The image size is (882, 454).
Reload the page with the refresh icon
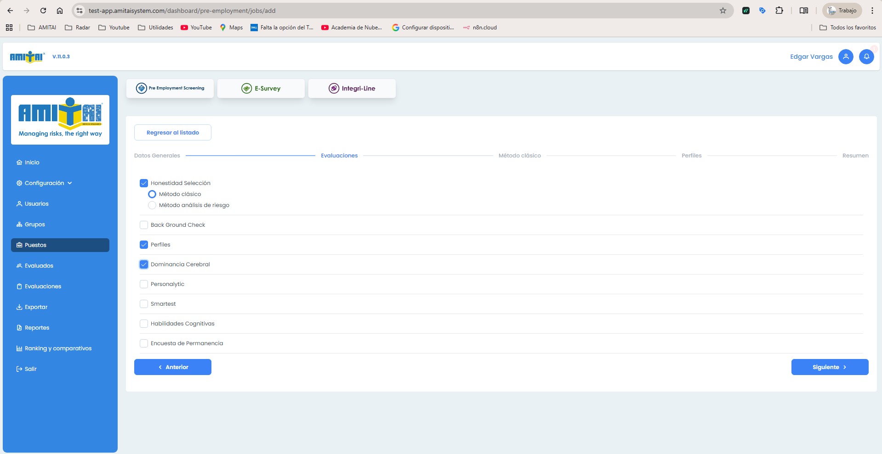coord(43,11)
